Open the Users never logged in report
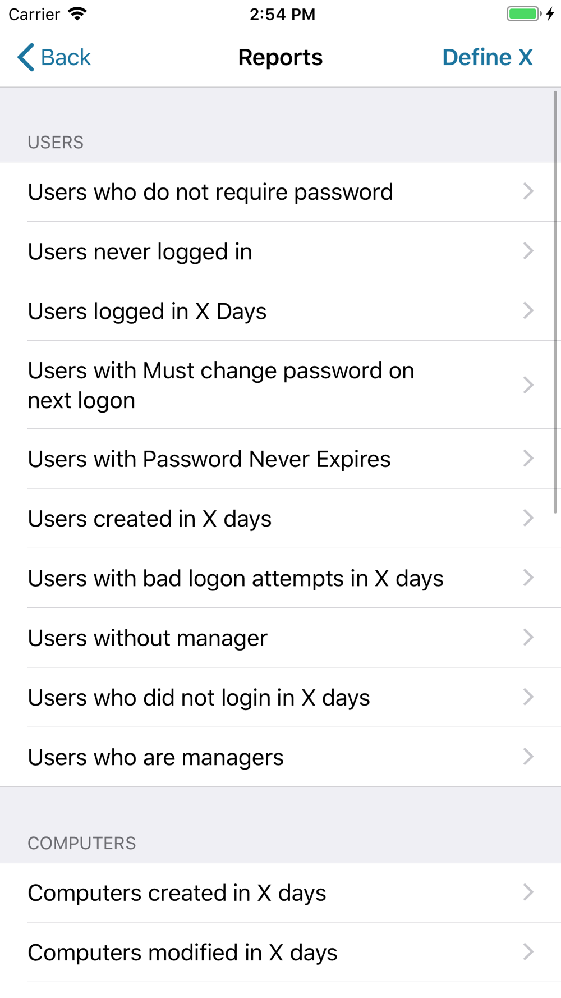The image size is (561, 998). pyautogui.click(x=140, y=251)
